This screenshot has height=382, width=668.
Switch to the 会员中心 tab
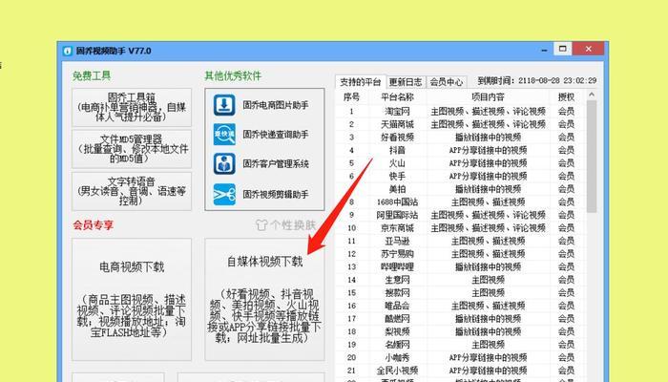click(447, 82)
